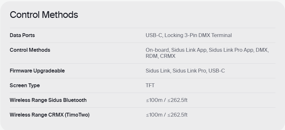Click the Sidus Link, Sidus Link Pro, USB-C value

pos(185,71)
